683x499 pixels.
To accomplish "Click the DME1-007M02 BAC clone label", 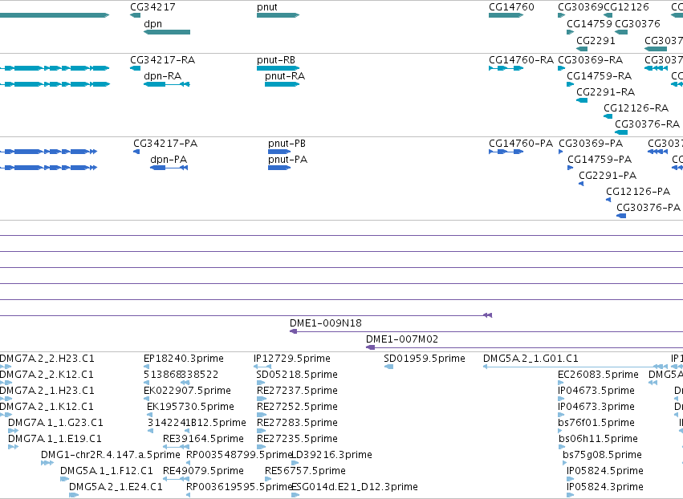I will [x=402, y=339].
